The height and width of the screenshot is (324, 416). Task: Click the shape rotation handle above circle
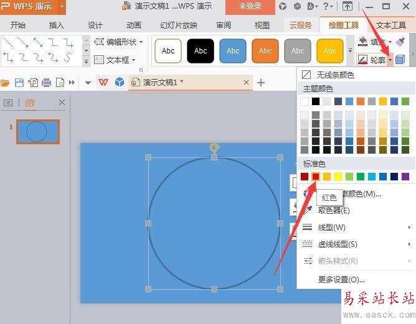tap(214, 147)
